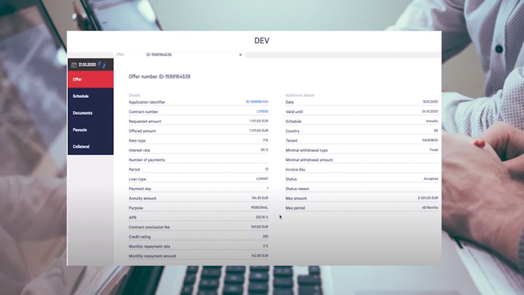The width and height of the screenshot is (524, 295).
Task: Click the Requested amount value 1 011,00 EUR
Action: pos(259,121)
